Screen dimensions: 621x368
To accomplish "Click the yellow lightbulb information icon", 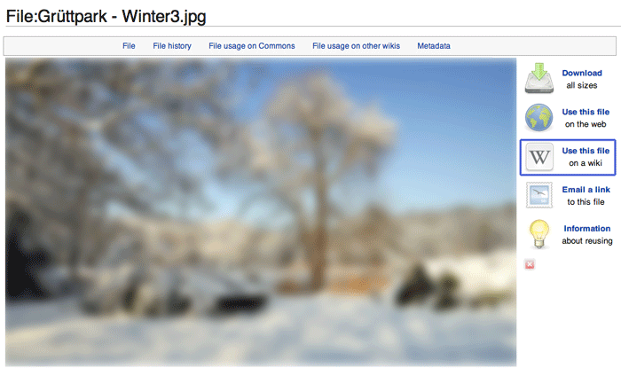I will point(539,234).
